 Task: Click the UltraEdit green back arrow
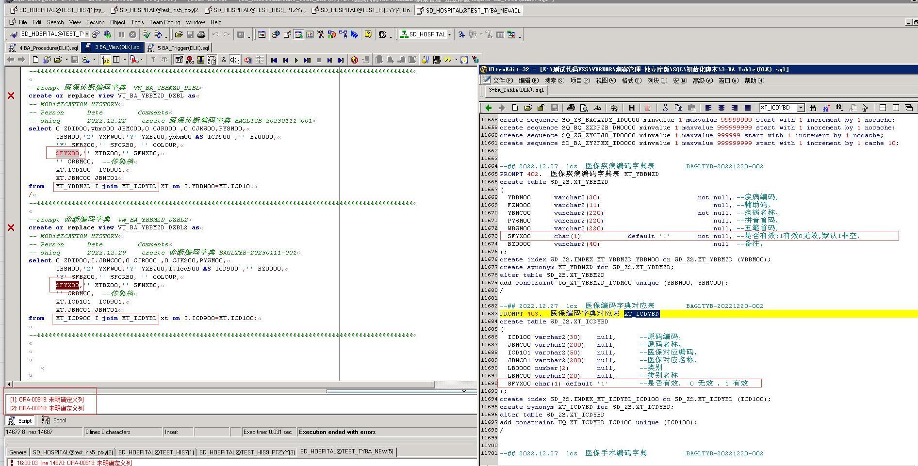pyautogui.click(x=489, y=108)
